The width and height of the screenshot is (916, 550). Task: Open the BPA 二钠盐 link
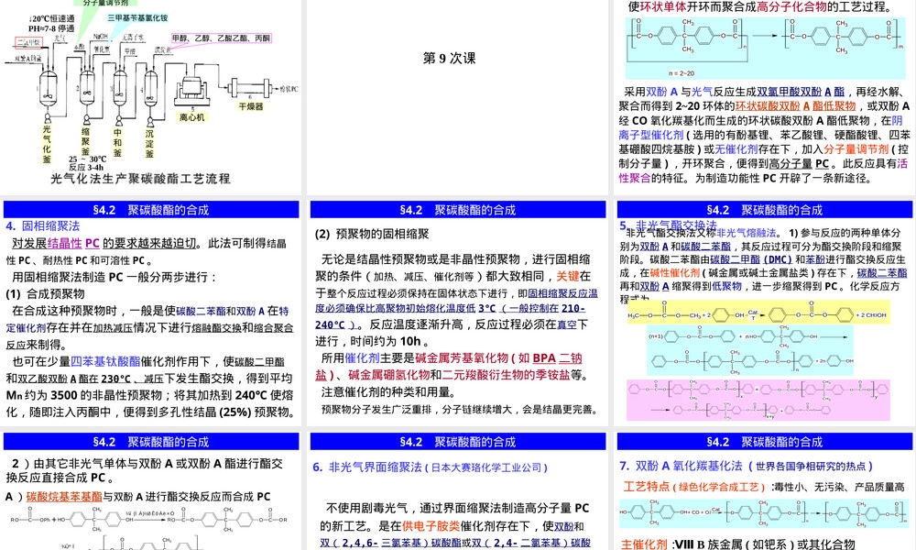(449, 366)
